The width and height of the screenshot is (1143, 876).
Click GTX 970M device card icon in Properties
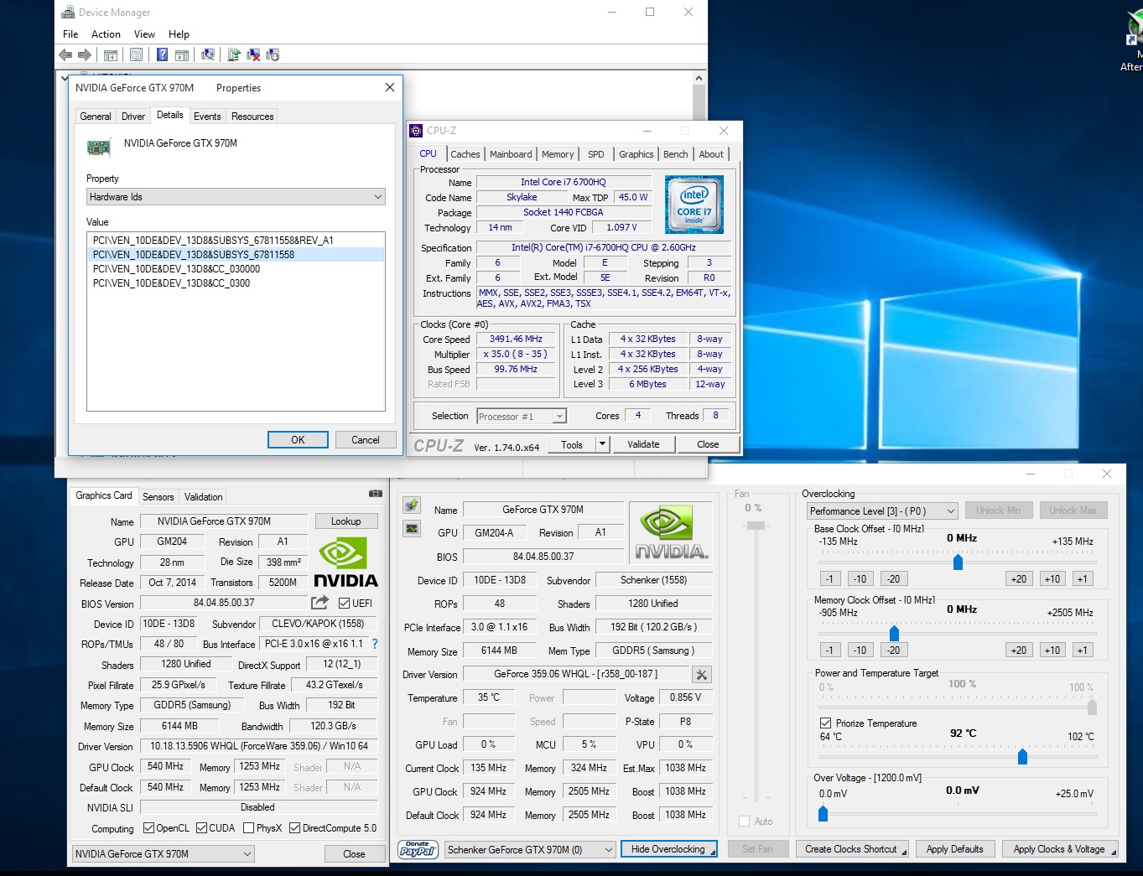tap(99, 148)
